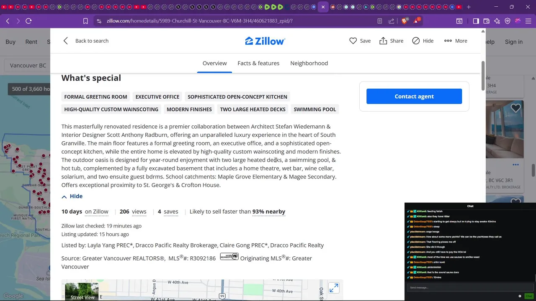
Task: Click the Back to search link
Action: pos(92,41)
